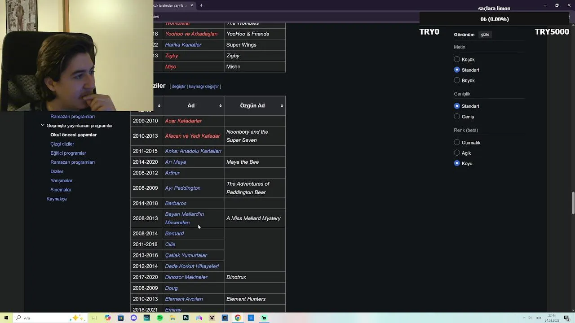Click the volume icon in system tray
The width and height of the screenshot is (575, 323).
531,318
